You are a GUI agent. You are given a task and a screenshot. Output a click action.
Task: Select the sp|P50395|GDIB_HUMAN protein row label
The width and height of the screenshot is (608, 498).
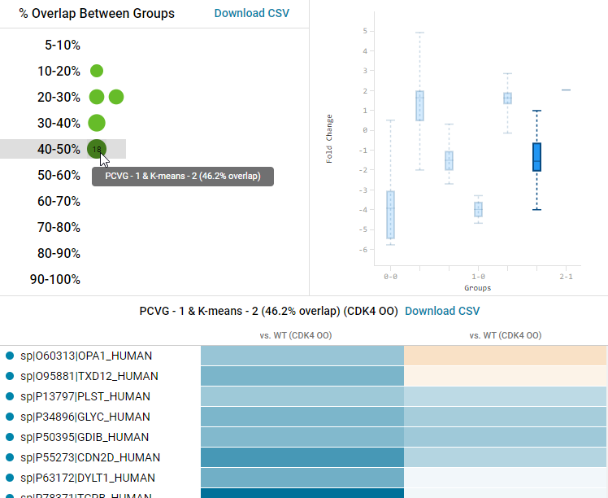pyautogui.click(x=85, y=437)
